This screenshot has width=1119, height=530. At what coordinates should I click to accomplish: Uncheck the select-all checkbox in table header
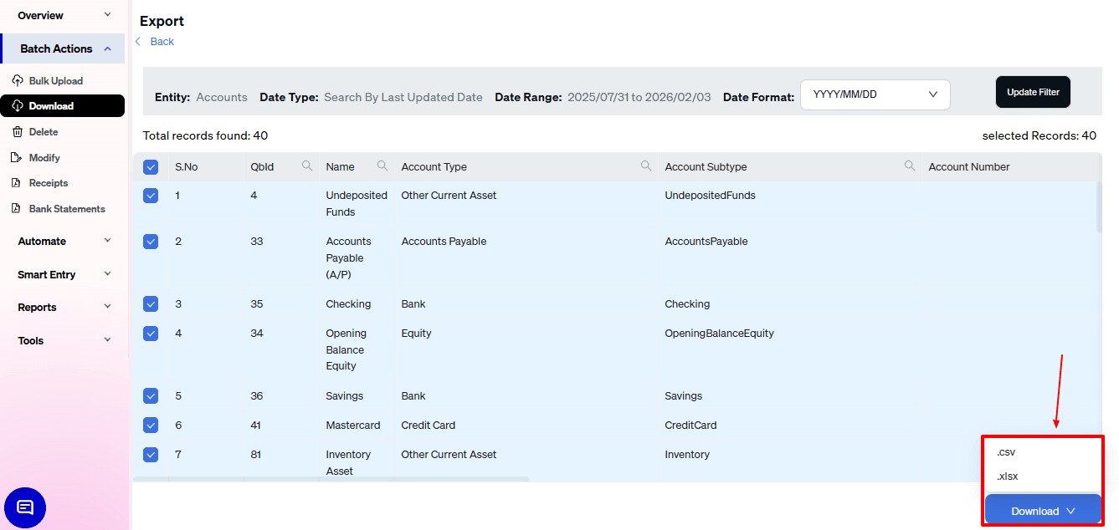tap(151, 166)
